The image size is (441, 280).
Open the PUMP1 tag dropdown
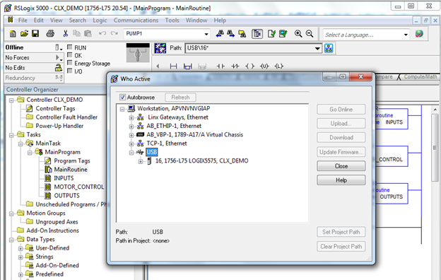206,34
